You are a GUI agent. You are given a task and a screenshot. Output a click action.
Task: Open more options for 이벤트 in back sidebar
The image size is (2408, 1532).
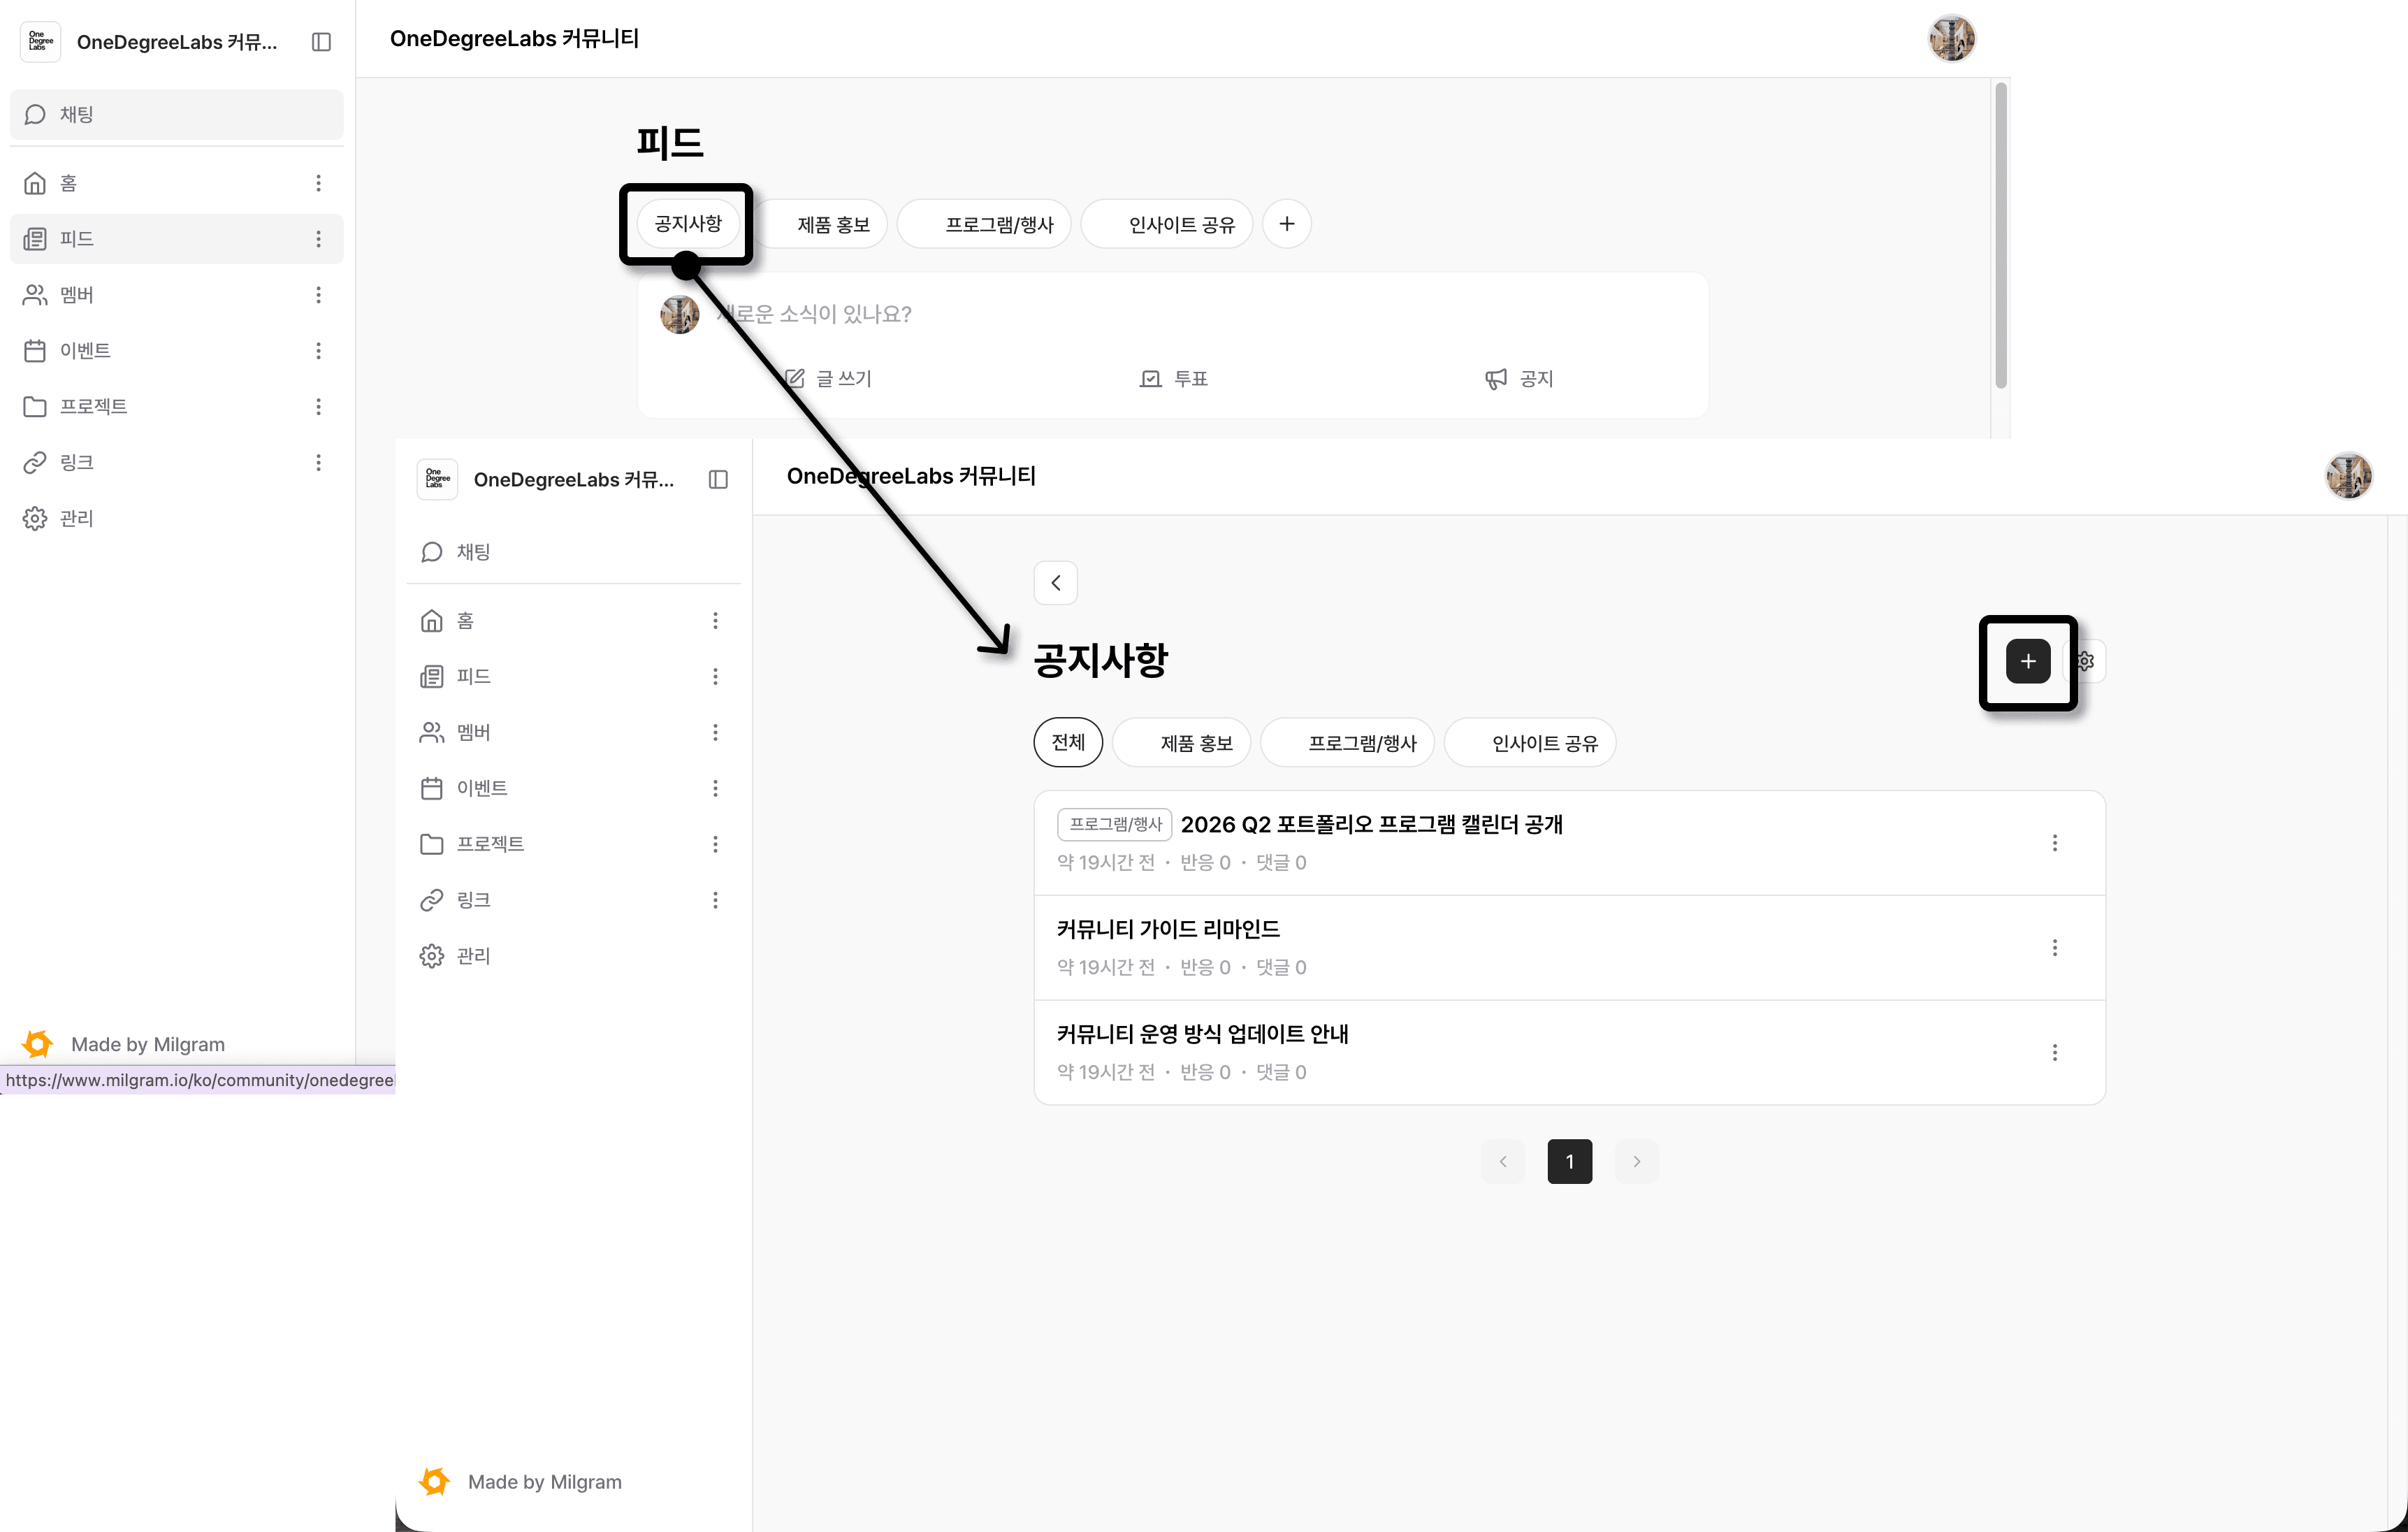pos(319,351)
